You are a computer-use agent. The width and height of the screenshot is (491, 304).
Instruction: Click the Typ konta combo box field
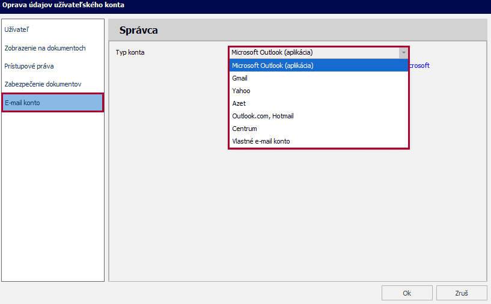[x=314, y=52]
